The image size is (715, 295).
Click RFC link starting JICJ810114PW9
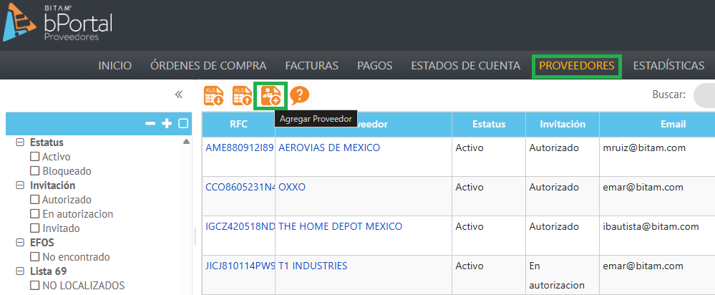pyautogui.click(x=240, y=266)
